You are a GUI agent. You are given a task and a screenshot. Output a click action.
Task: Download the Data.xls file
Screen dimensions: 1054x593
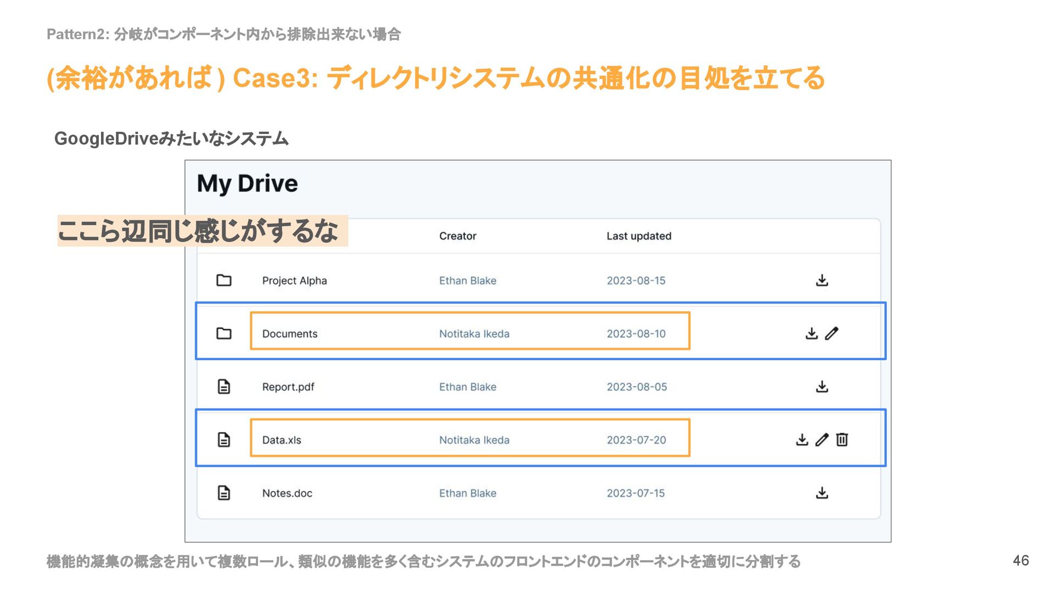click(802, 440)
